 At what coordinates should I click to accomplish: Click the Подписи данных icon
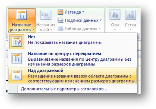pyautogui.click(x=60, y=20)
